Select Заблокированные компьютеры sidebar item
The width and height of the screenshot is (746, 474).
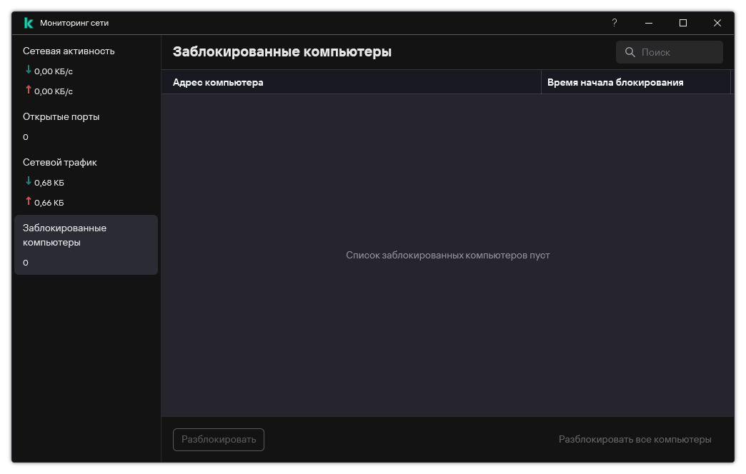click(x=86, y=245)
